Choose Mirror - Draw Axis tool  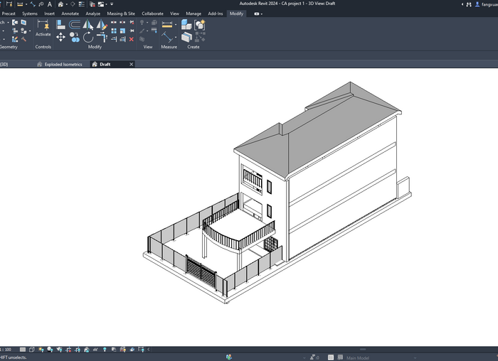[102, 24]
